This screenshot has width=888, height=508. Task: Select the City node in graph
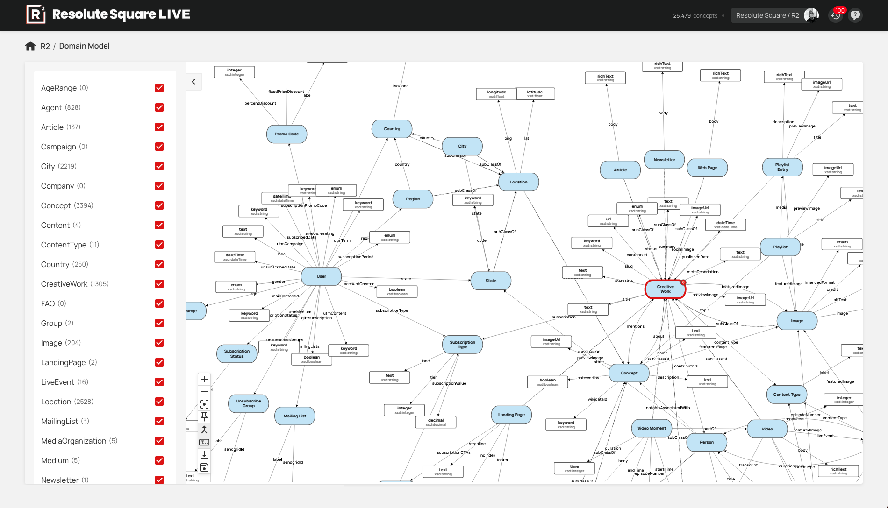click(462, 146)
